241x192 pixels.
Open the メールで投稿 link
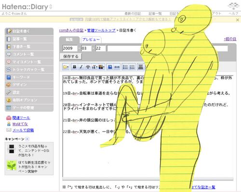[23, 130]
